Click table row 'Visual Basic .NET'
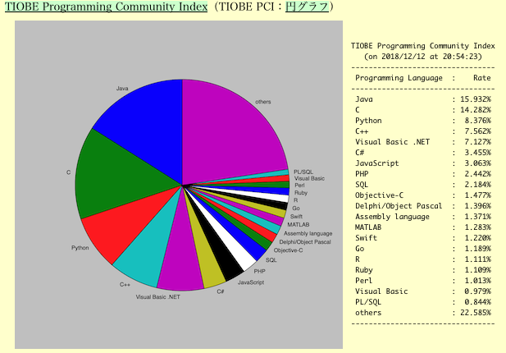506x353 pixels. 422,142
